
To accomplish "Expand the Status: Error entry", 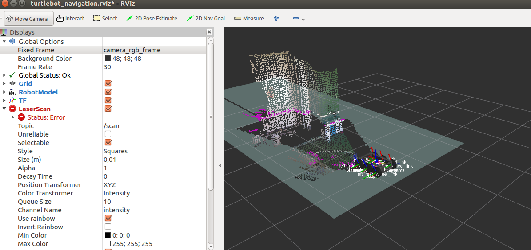I will [x=13, y=117].
